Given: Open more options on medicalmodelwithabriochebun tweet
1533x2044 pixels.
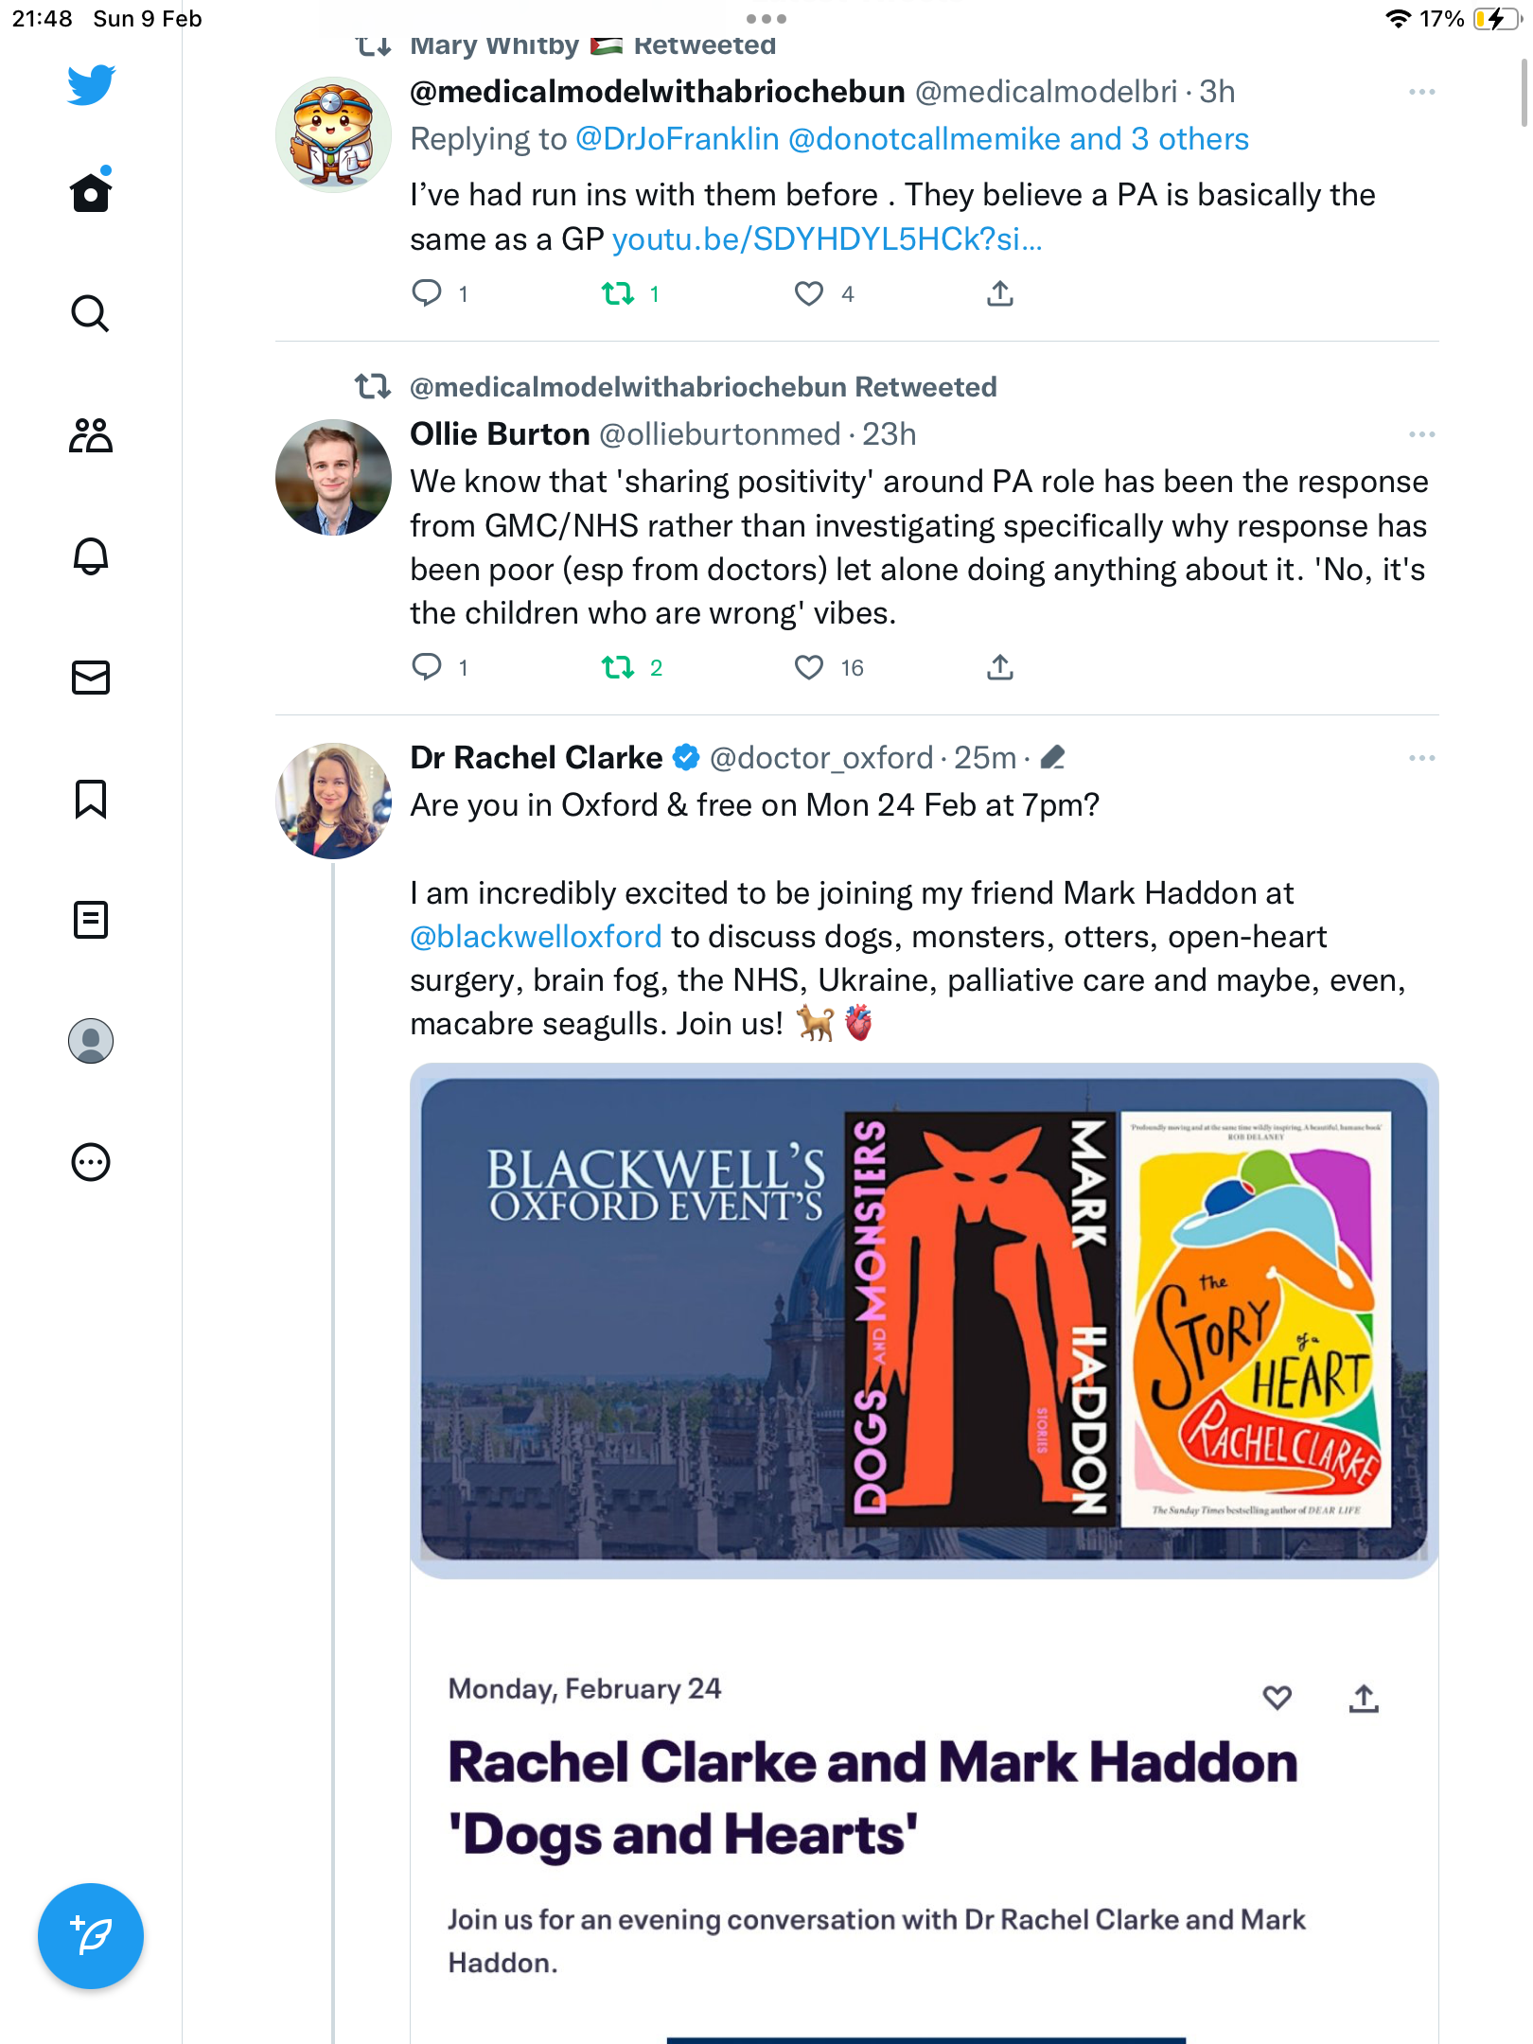Looking at the screenshot, I should (x=1421, y=92).
